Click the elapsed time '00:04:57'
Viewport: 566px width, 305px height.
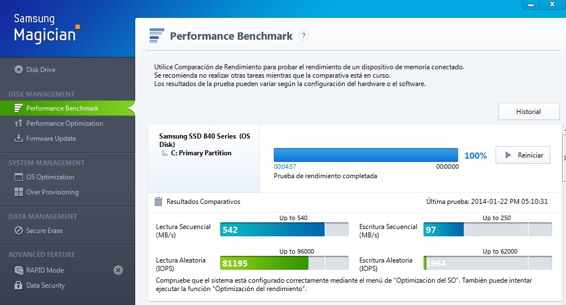click(285, 167)
